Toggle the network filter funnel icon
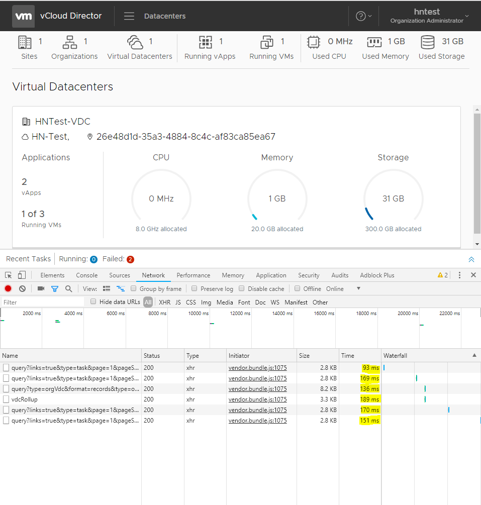 click(55, 289)
